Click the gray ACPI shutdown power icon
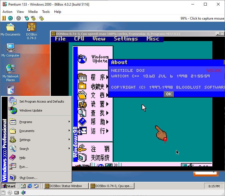This screenshot has height=196, width=225. [18, 18]
